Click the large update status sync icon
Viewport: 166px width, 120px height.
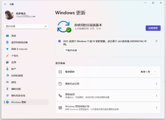[x=64, y=27]
